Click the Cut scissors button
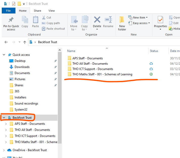This screenshot has height=158, width=180. coord(47,17)
